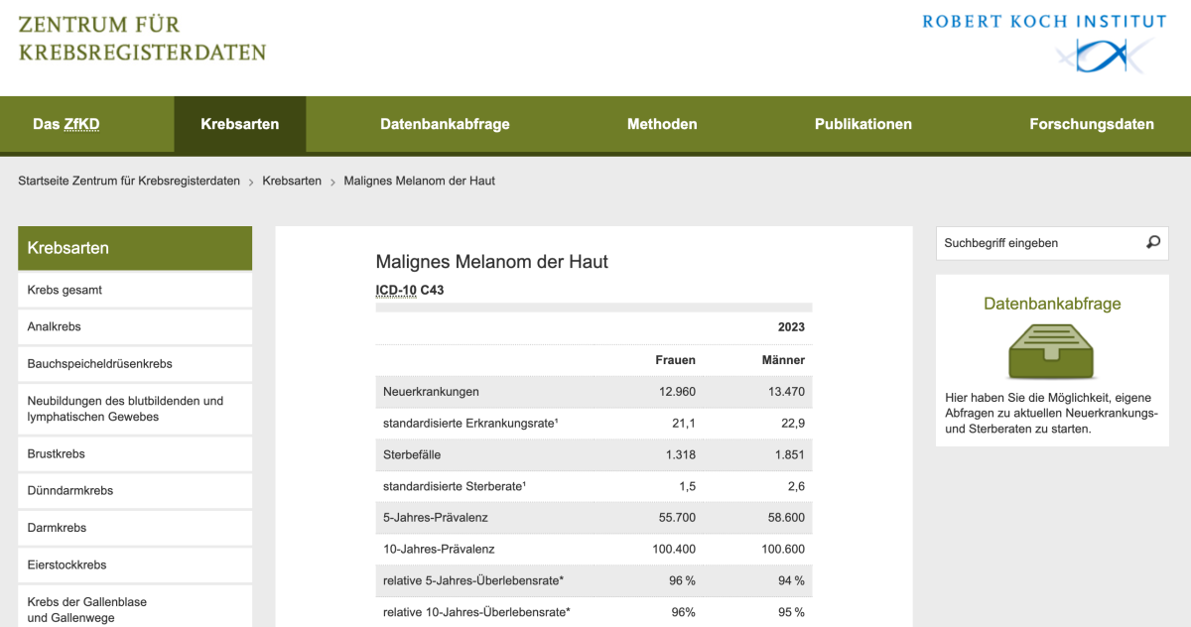The image size is (1191, 627).
Task: Open Krebs gesamt in the sidebar
Action: [135, 290]
